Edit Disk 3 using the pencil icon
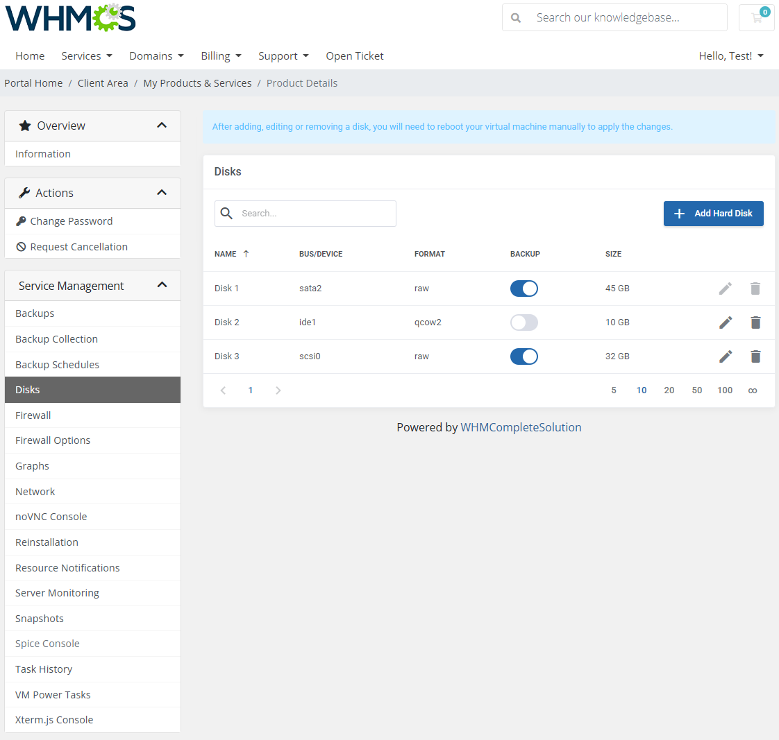This screenshot has height=740, width=779. 725,356
